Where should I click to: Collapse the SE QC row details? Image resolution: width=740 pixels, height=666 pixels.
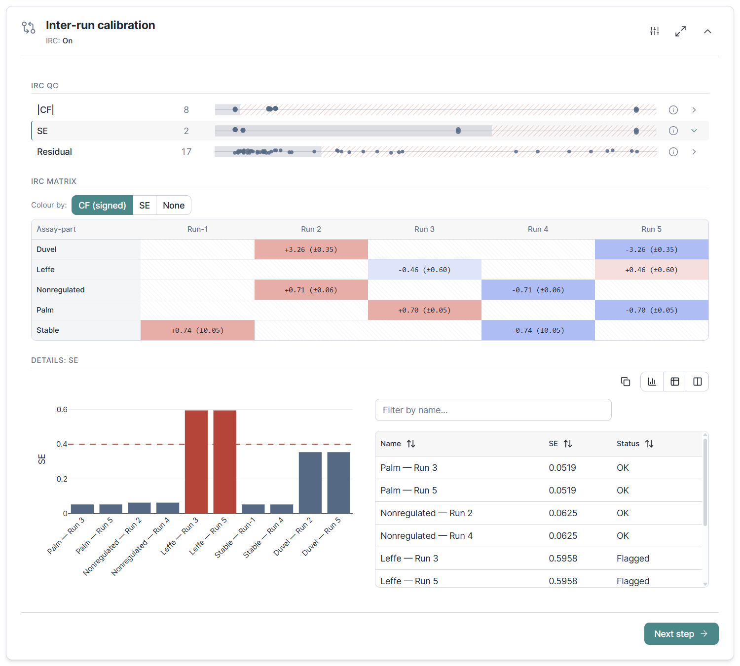coord(694,131)
